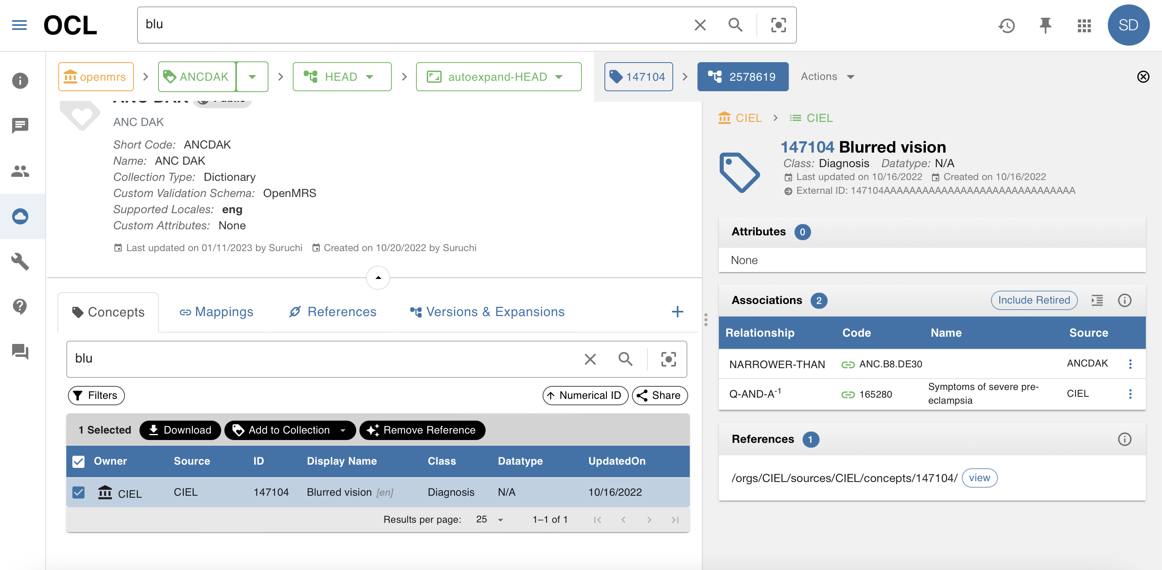Enable Include Retired in Associations
Image resolution: width=1162 pixels, height=570 pixels.
click(x=1034, y=300)
